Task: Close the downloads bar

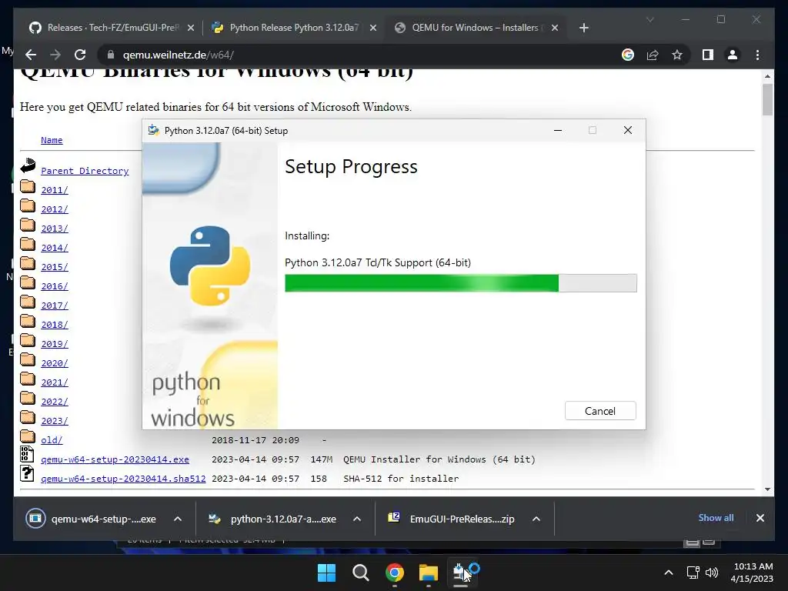Action: tap(760, 518)
